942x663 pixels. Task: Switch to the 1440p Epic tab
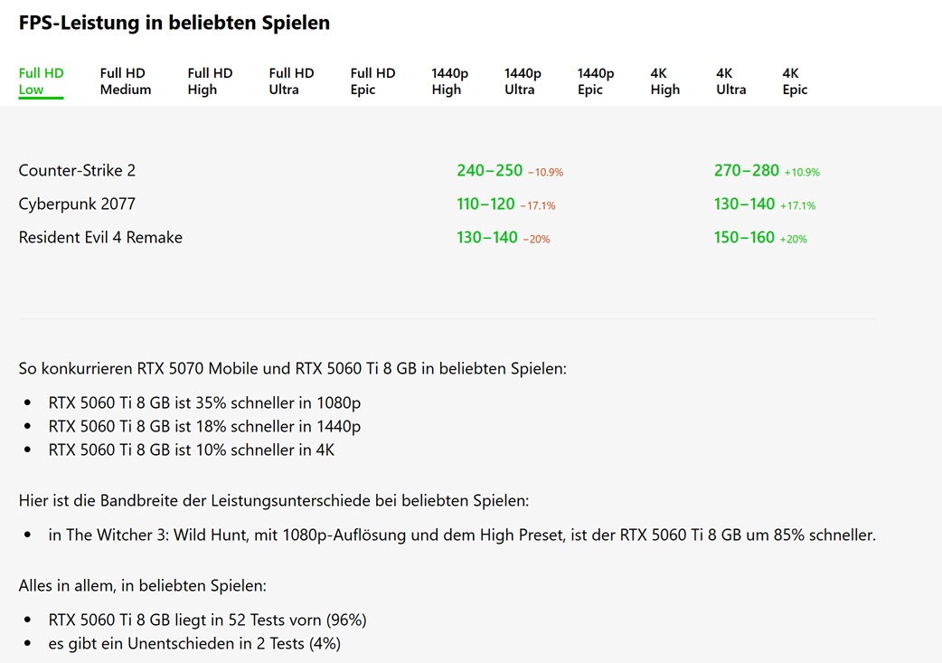coord(596,81)
